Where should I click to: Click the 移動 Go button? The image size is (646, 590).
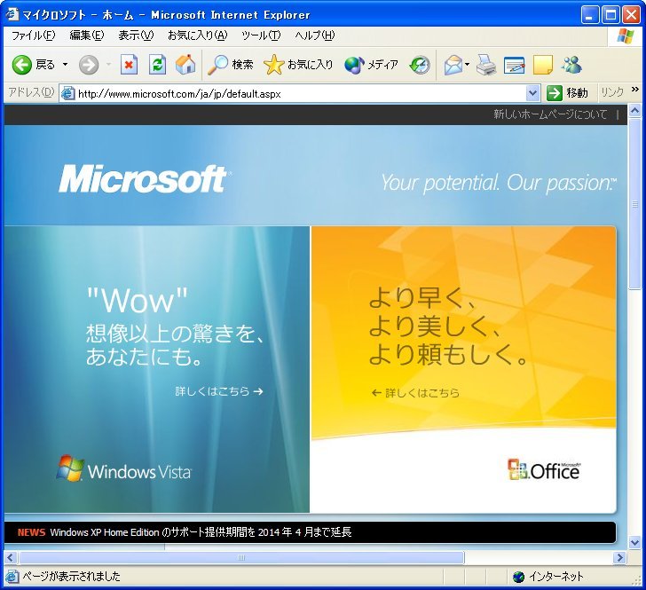567,93
